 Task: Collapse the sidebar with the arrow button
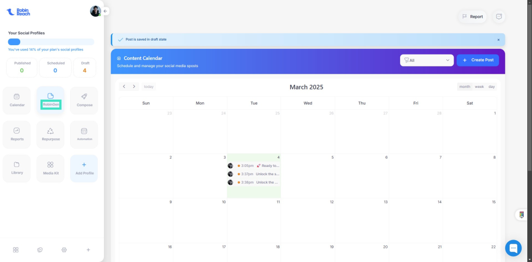105,11
